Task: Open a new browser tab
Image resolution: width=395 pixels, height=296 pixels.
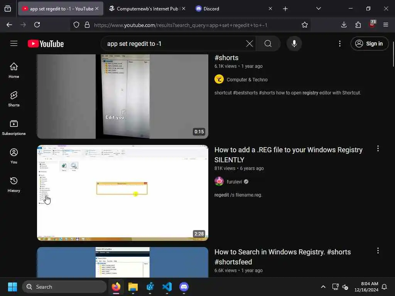Action: [285, 9]
